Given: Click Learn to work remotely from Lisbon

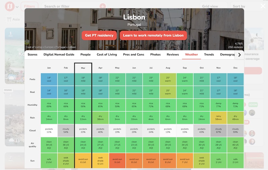Looking at the screenshot, I should pos(153,35).
